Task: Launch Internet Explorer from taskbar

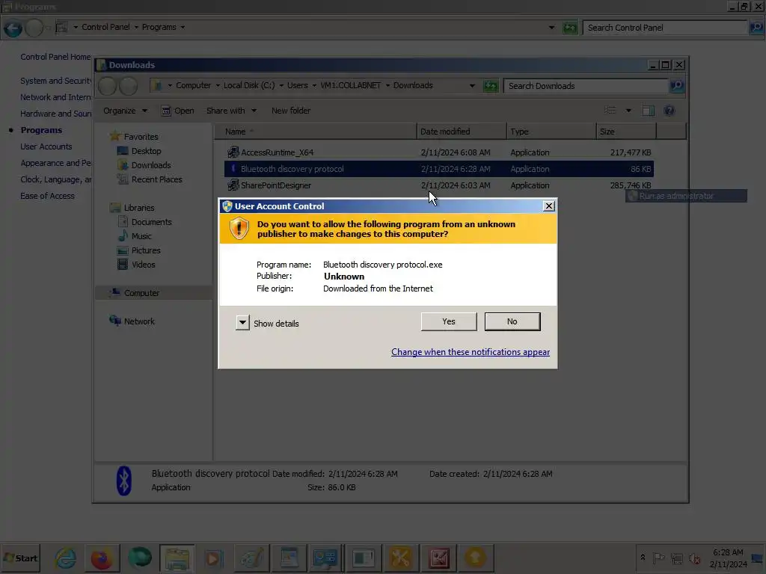Action: coord(66,558)
